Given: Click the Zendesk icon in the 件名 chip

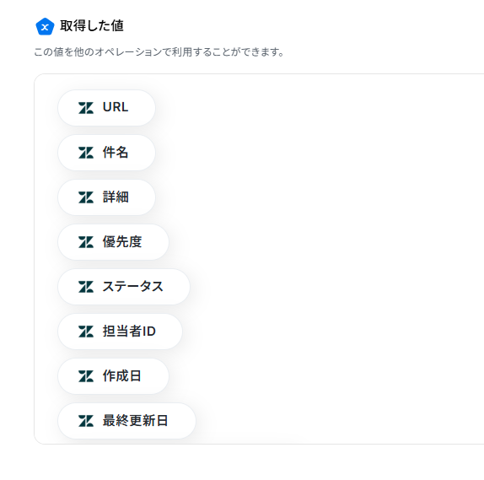Looking at the screenshot, I should 86,153.
